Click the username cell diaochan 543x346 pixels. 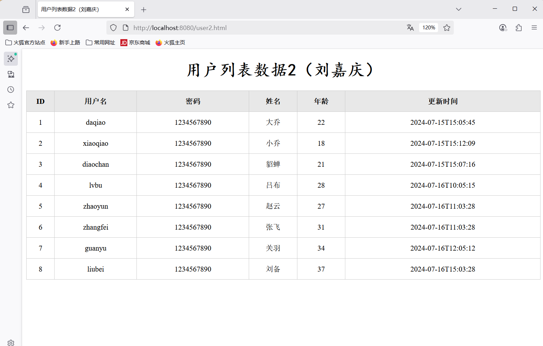[x=96, y=164]
